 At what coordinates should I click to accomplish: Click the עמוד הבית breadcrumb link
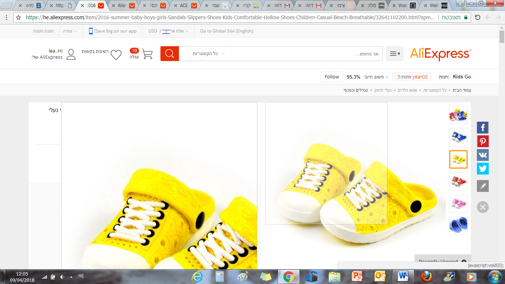(462, 90)
